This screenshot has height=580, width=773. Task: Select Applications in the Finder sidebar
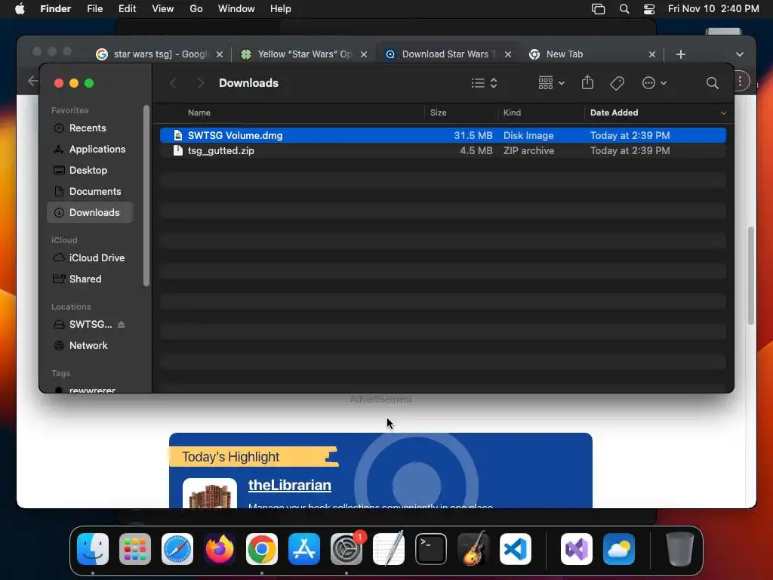91,149
